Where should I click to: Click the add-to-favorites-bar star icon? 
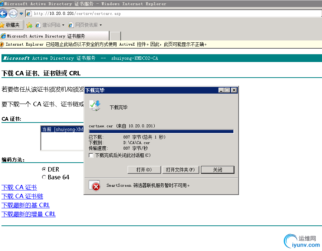tap(29, 25)
